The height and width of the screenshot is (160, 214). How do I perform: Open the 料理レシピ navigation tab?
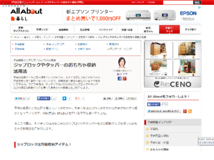(42, 29)
